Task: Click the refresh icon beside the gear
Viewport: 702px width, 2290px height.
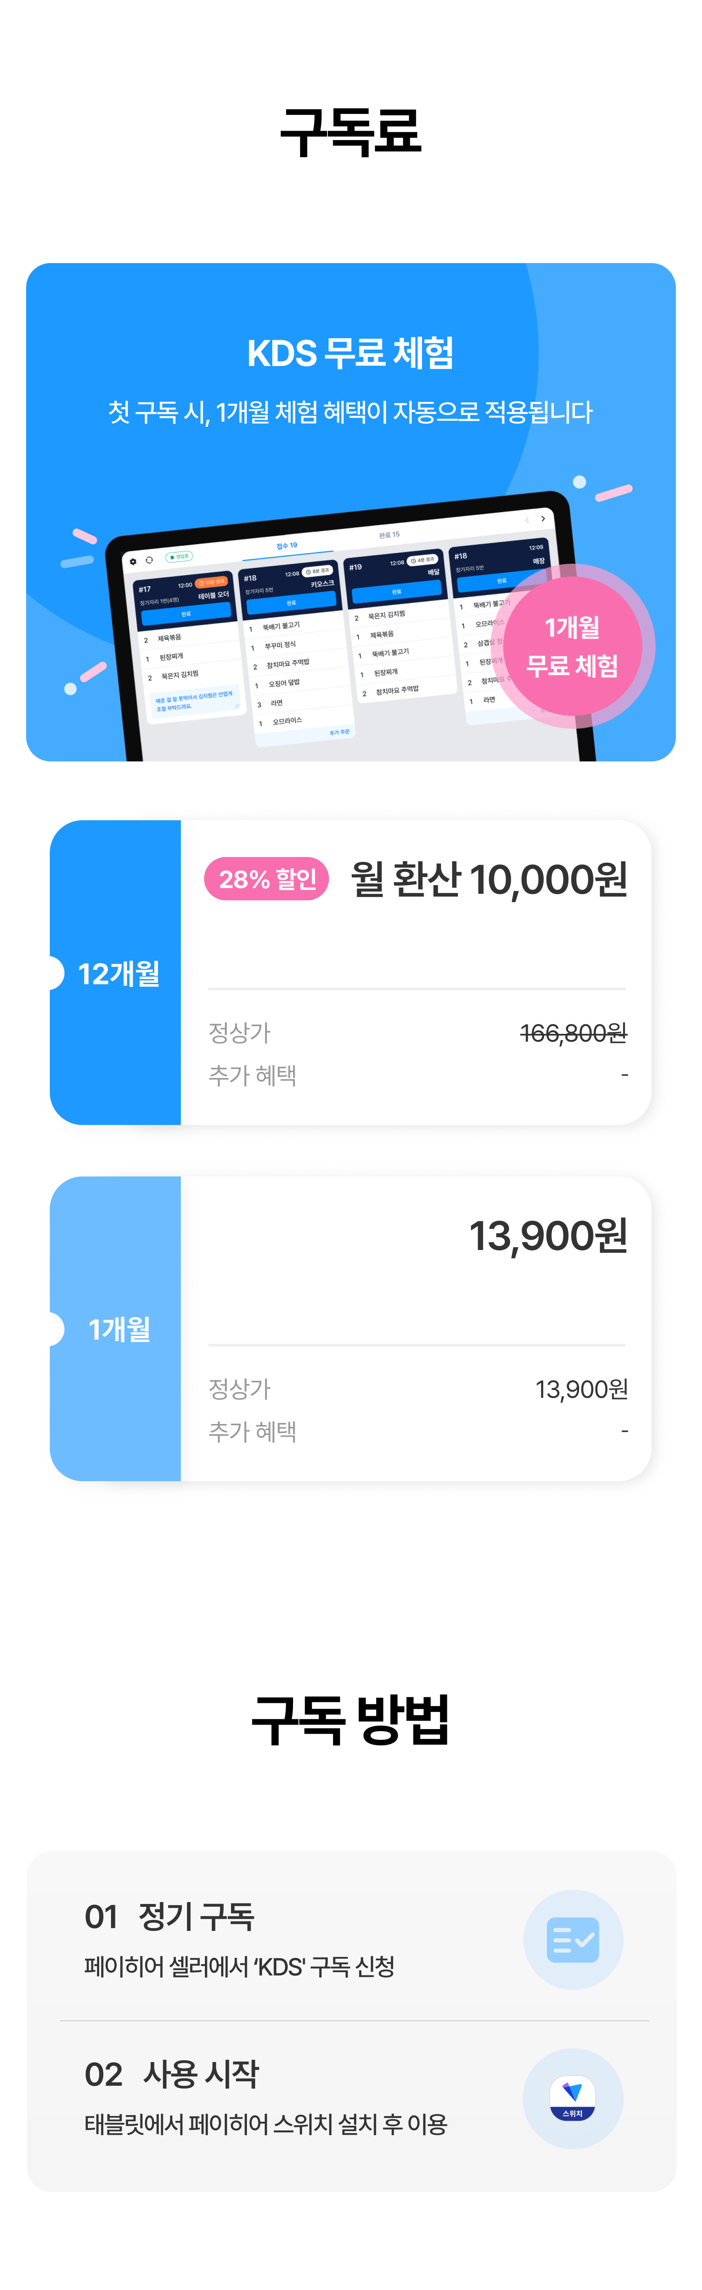Action: (x=149, y=560)
